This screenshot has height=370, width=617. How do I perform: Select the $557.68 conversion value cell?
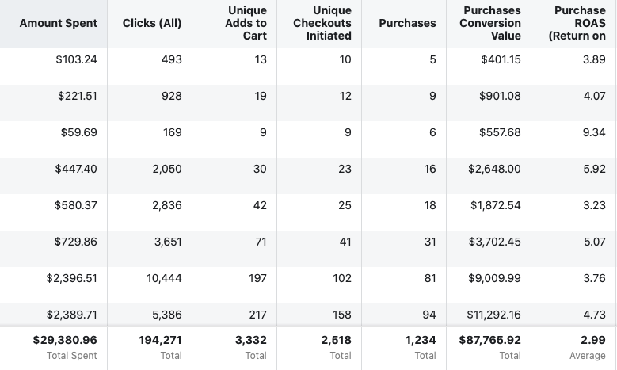500,132
